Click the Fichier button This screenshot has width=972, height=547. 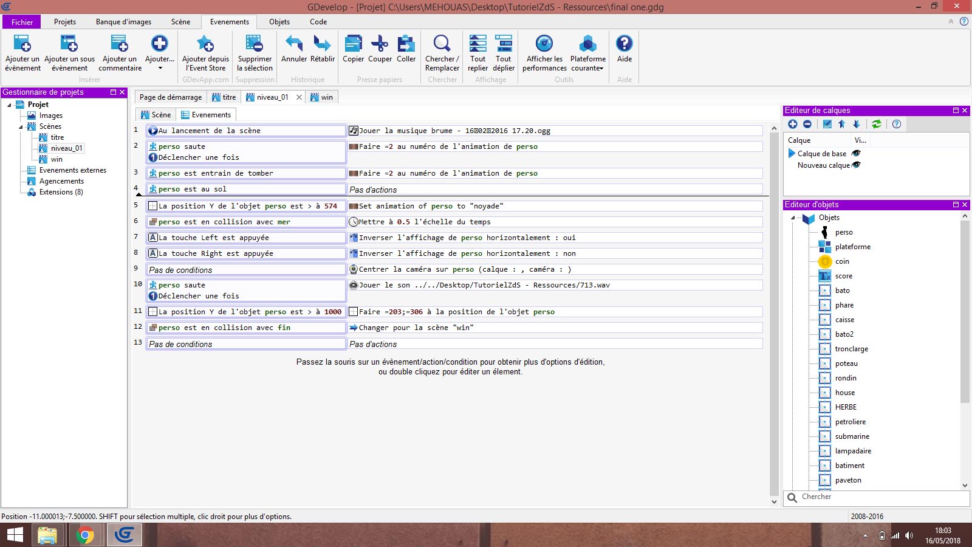tap(22, 22)
